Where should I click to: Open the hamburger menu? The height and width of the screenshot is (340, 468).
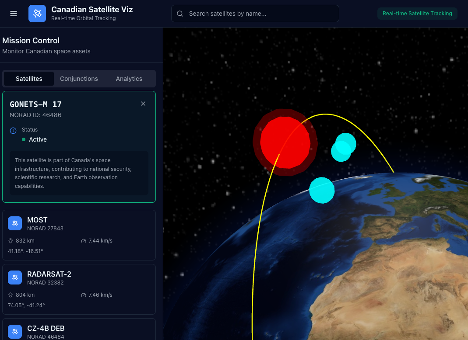[14, 14]
